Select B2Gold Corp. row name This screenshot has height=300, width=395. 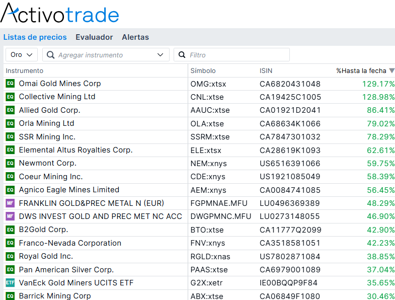click(44, 230)
